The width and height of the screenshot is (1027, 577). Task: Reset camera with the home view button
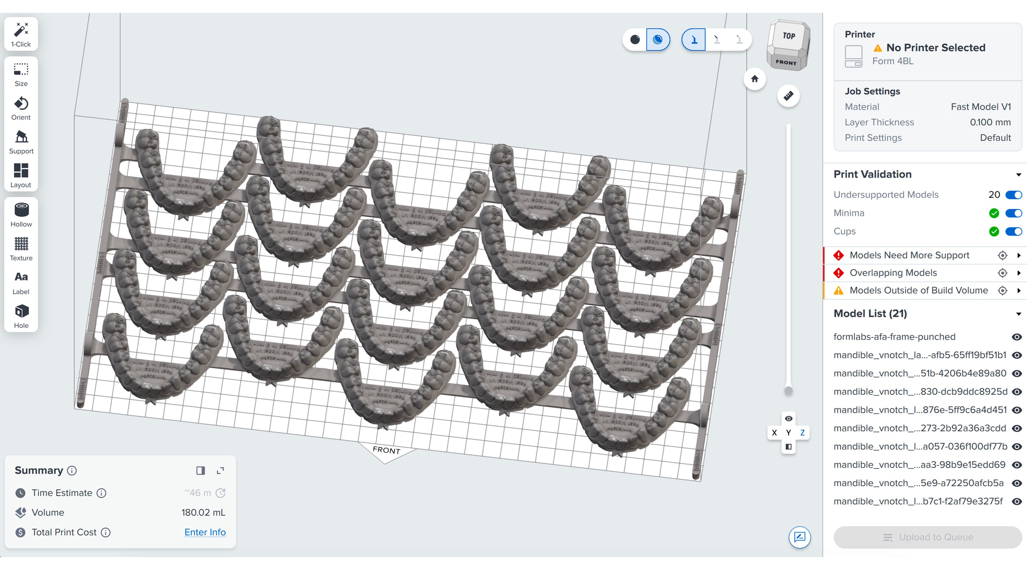(755, 79)
